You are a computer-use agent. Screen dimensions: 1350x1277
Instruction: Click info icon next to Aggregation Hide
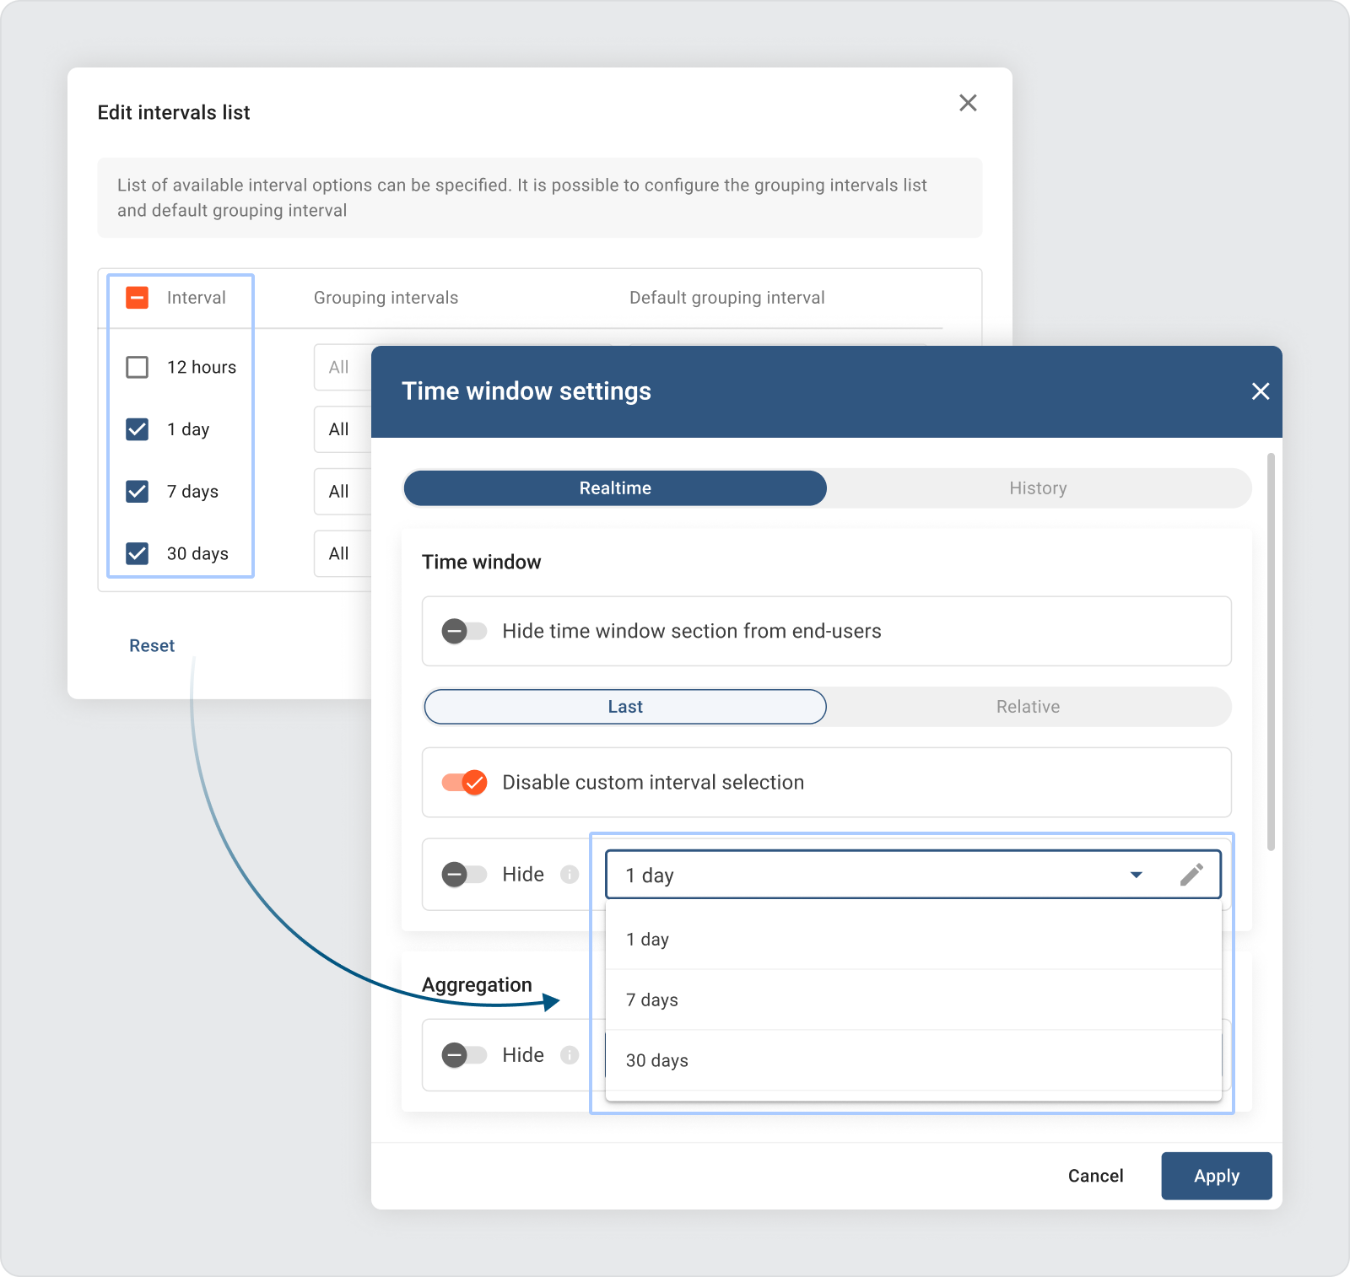click(x=570, y=1055)
